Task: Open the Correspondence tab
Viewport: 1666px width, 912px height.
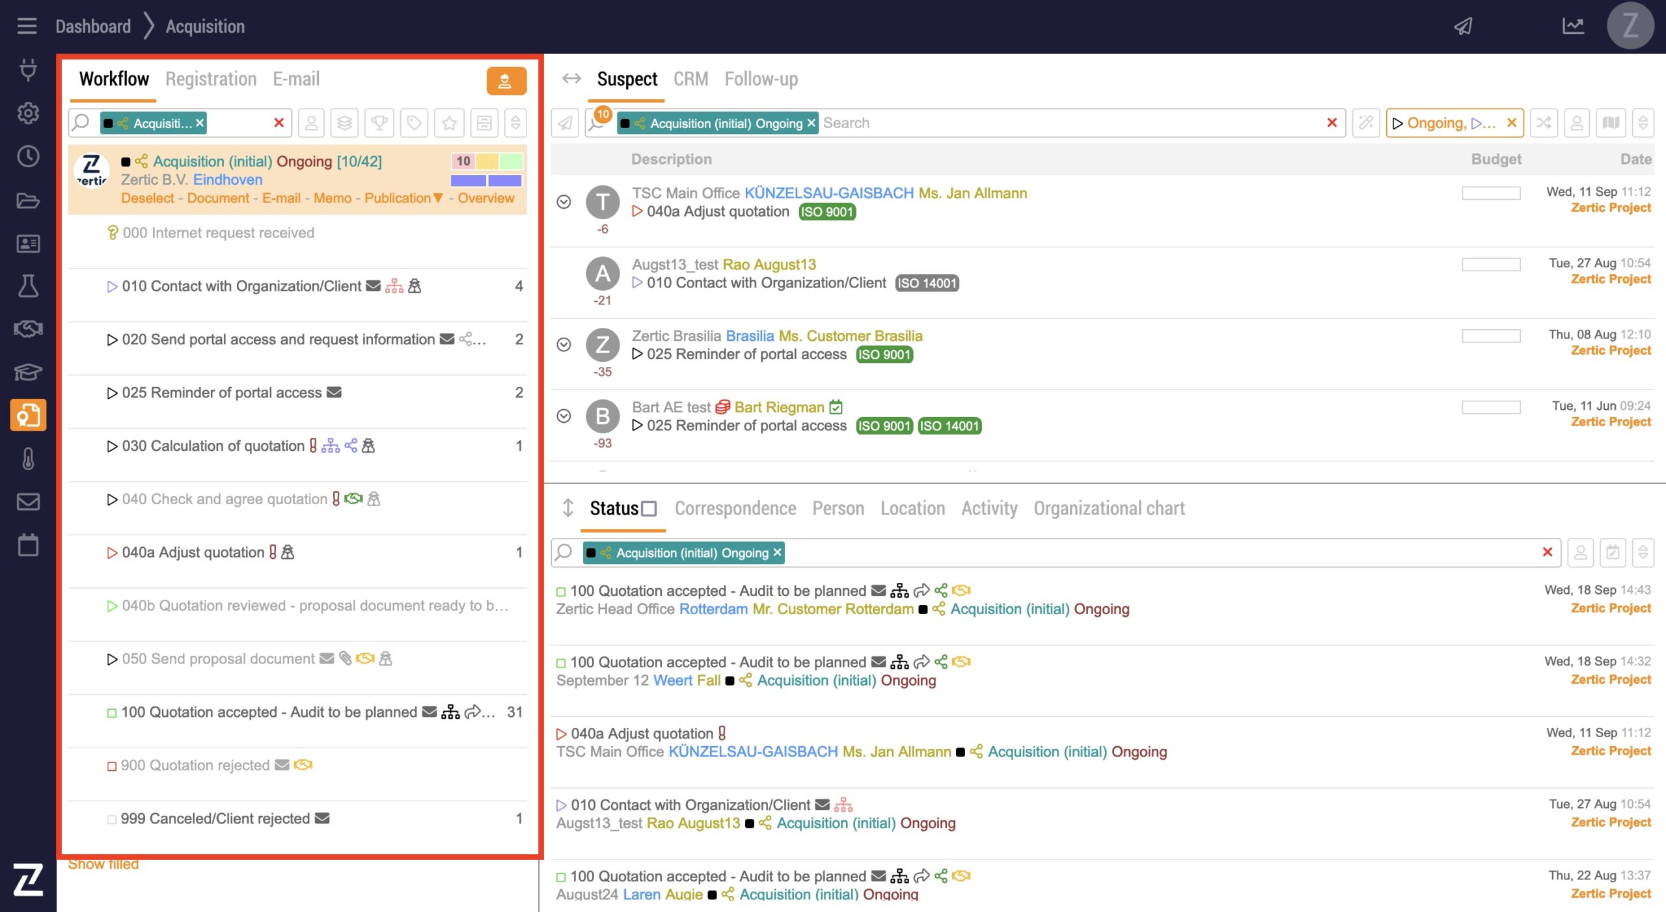Action: [x=735, y=509]
